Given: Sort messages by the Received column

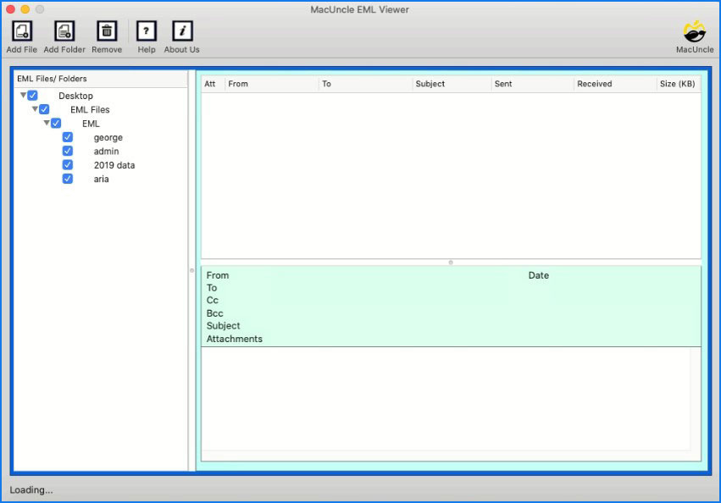Looking at the screenshot, I should pyautogui.click(x=593, y=84).
